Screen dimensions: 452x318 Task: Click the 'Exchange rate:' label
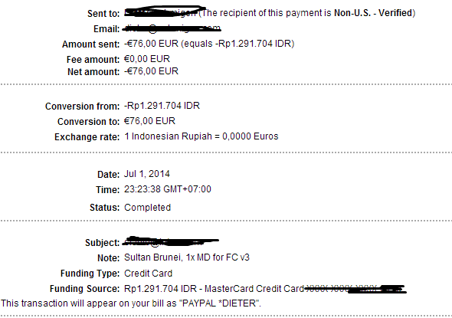(87, 136)
